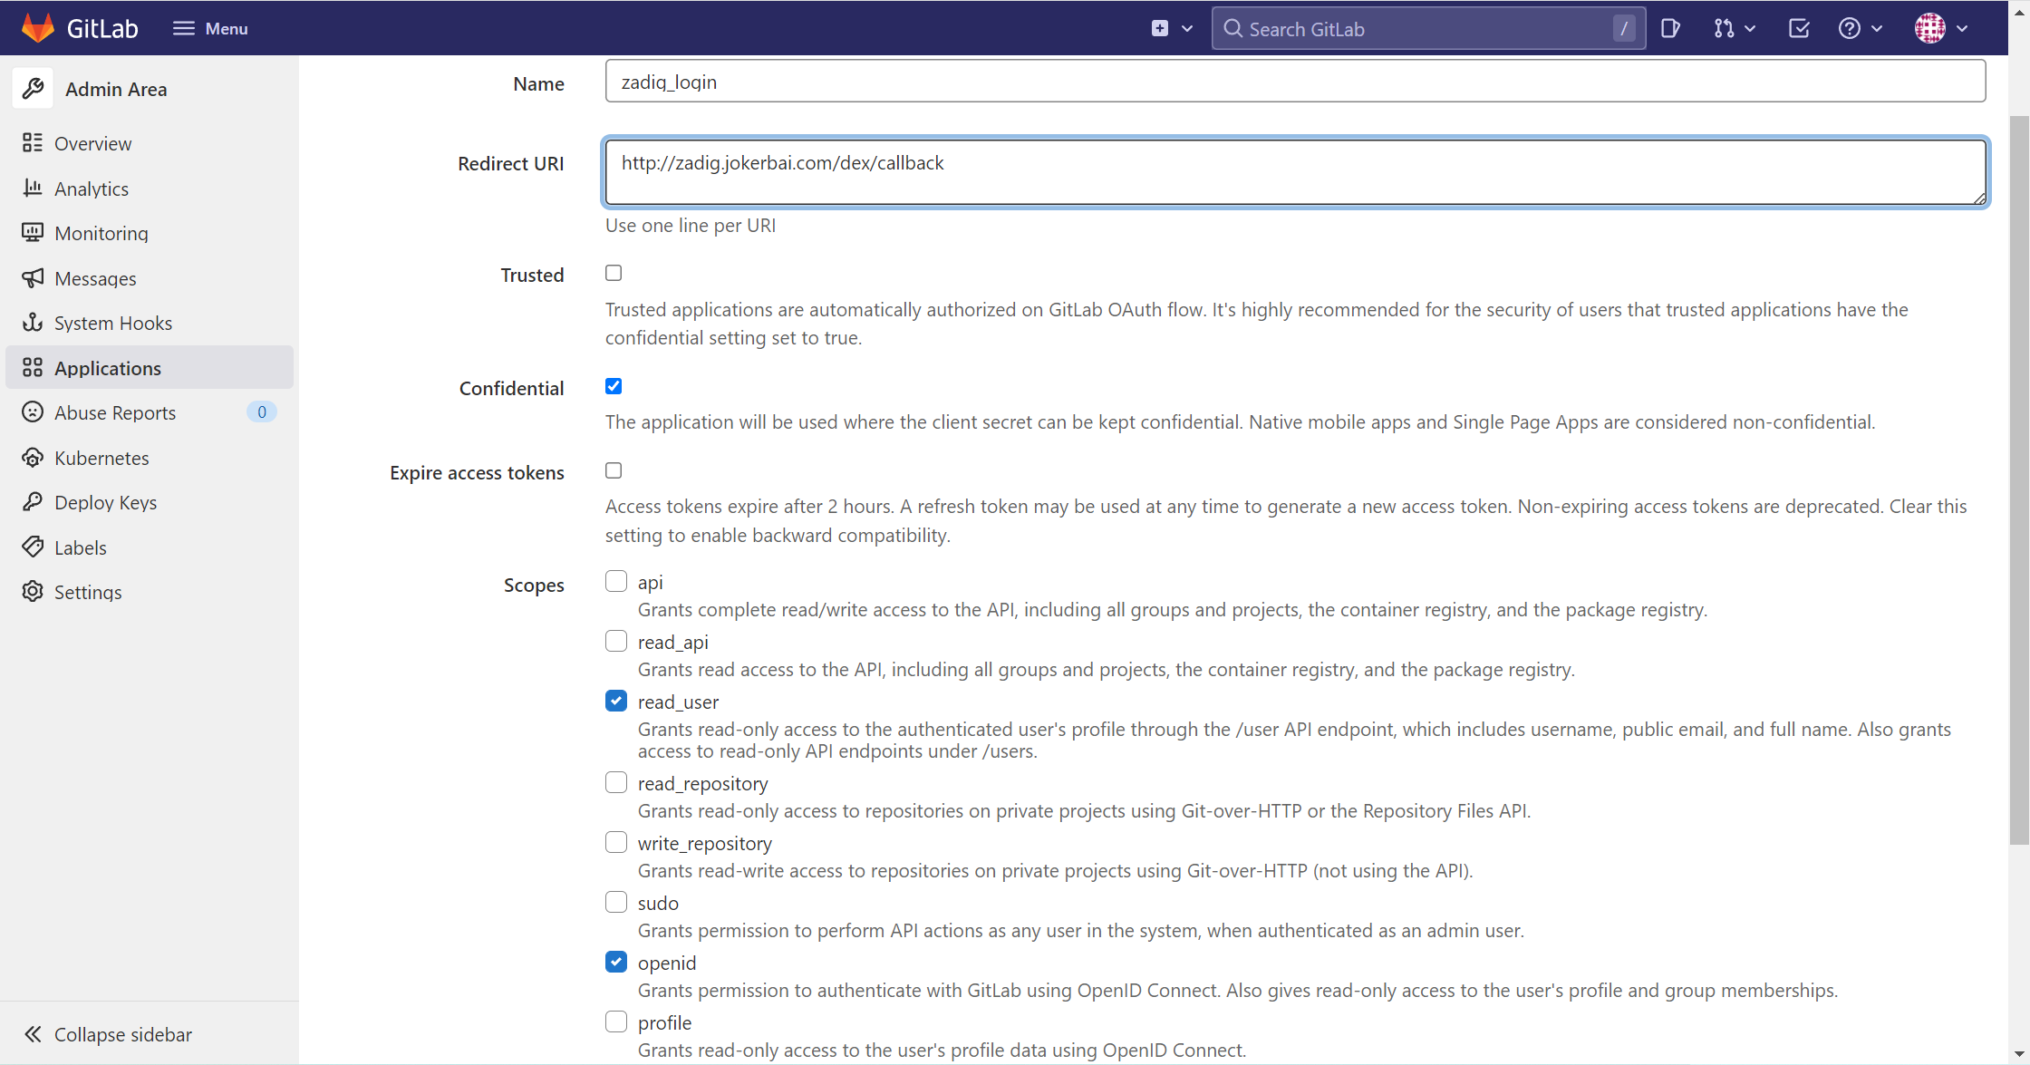
Task: Click the Monitoring monitor icon
Action: [x=33, y=232]
